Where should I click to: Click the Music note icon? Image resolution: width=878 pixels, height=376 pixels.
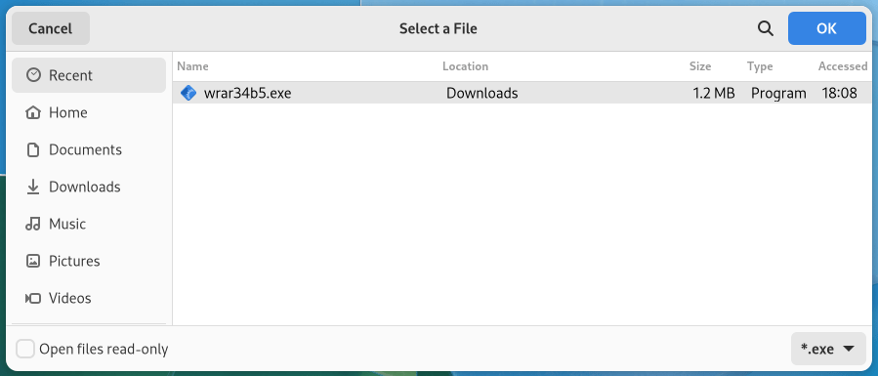33,224
